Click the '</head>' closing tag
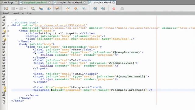The width and height of the screenshot is (195, 110). tap(25, 42)
